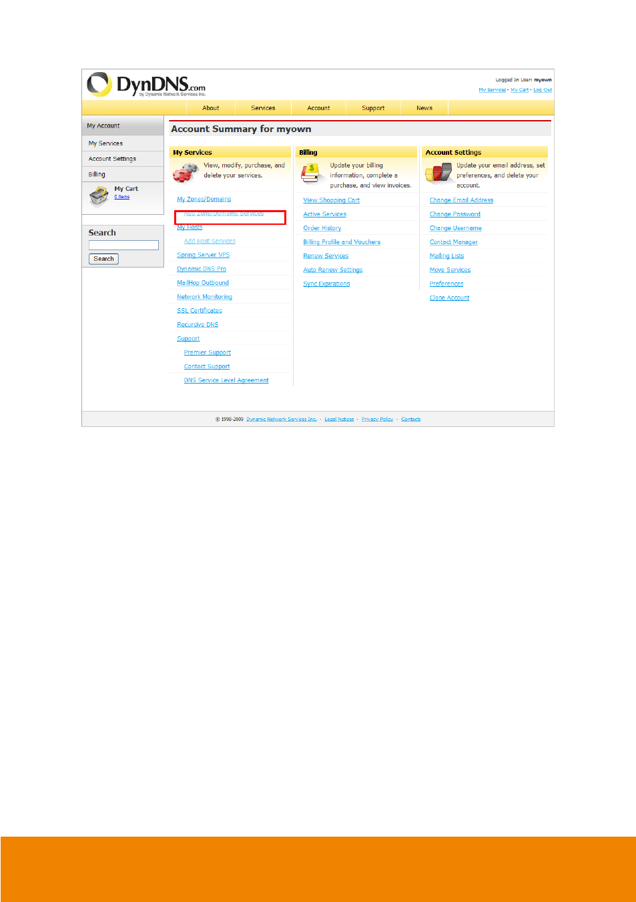Click the Log Out link
This screenshot has height=902, width=636.
(543, 90)
